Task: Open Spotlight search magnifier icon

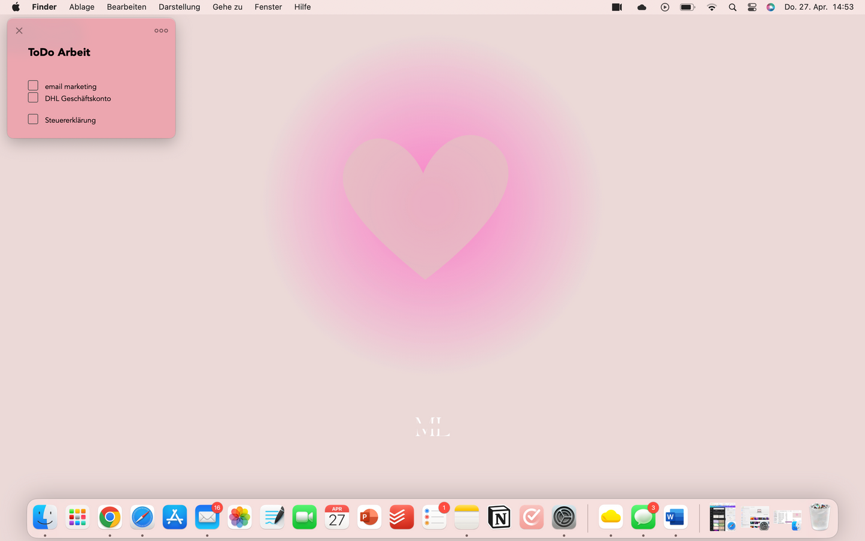Action: [732, 7]
